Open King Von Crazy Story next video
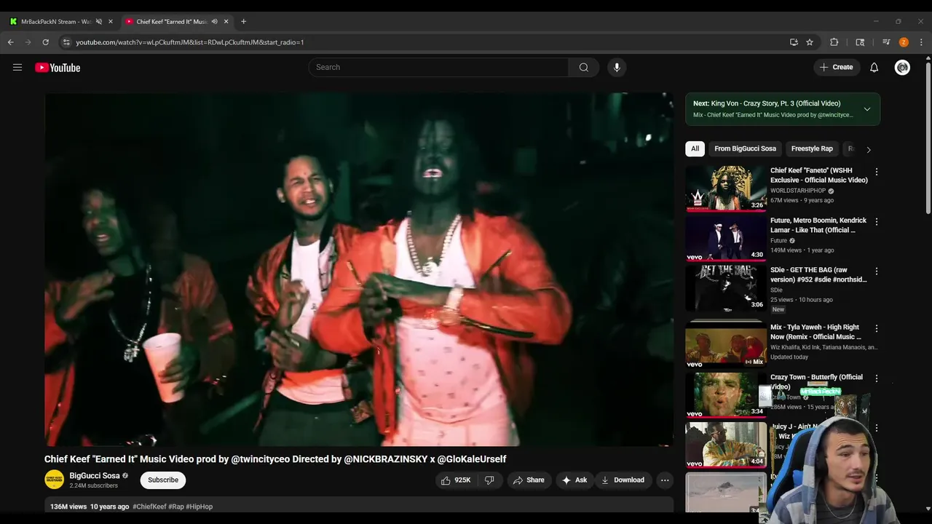The width and height of the screenshot is (932, 524). (767, 103)
